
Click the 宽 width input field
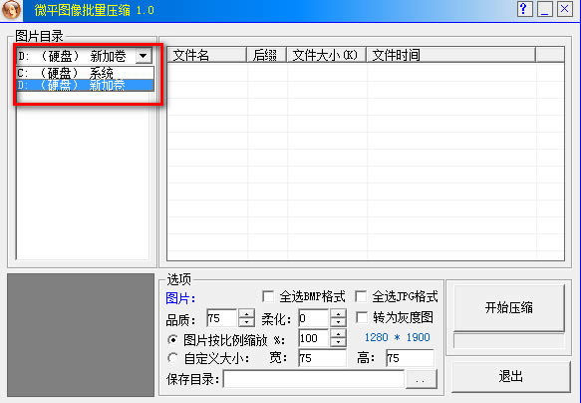click(322, 358)
